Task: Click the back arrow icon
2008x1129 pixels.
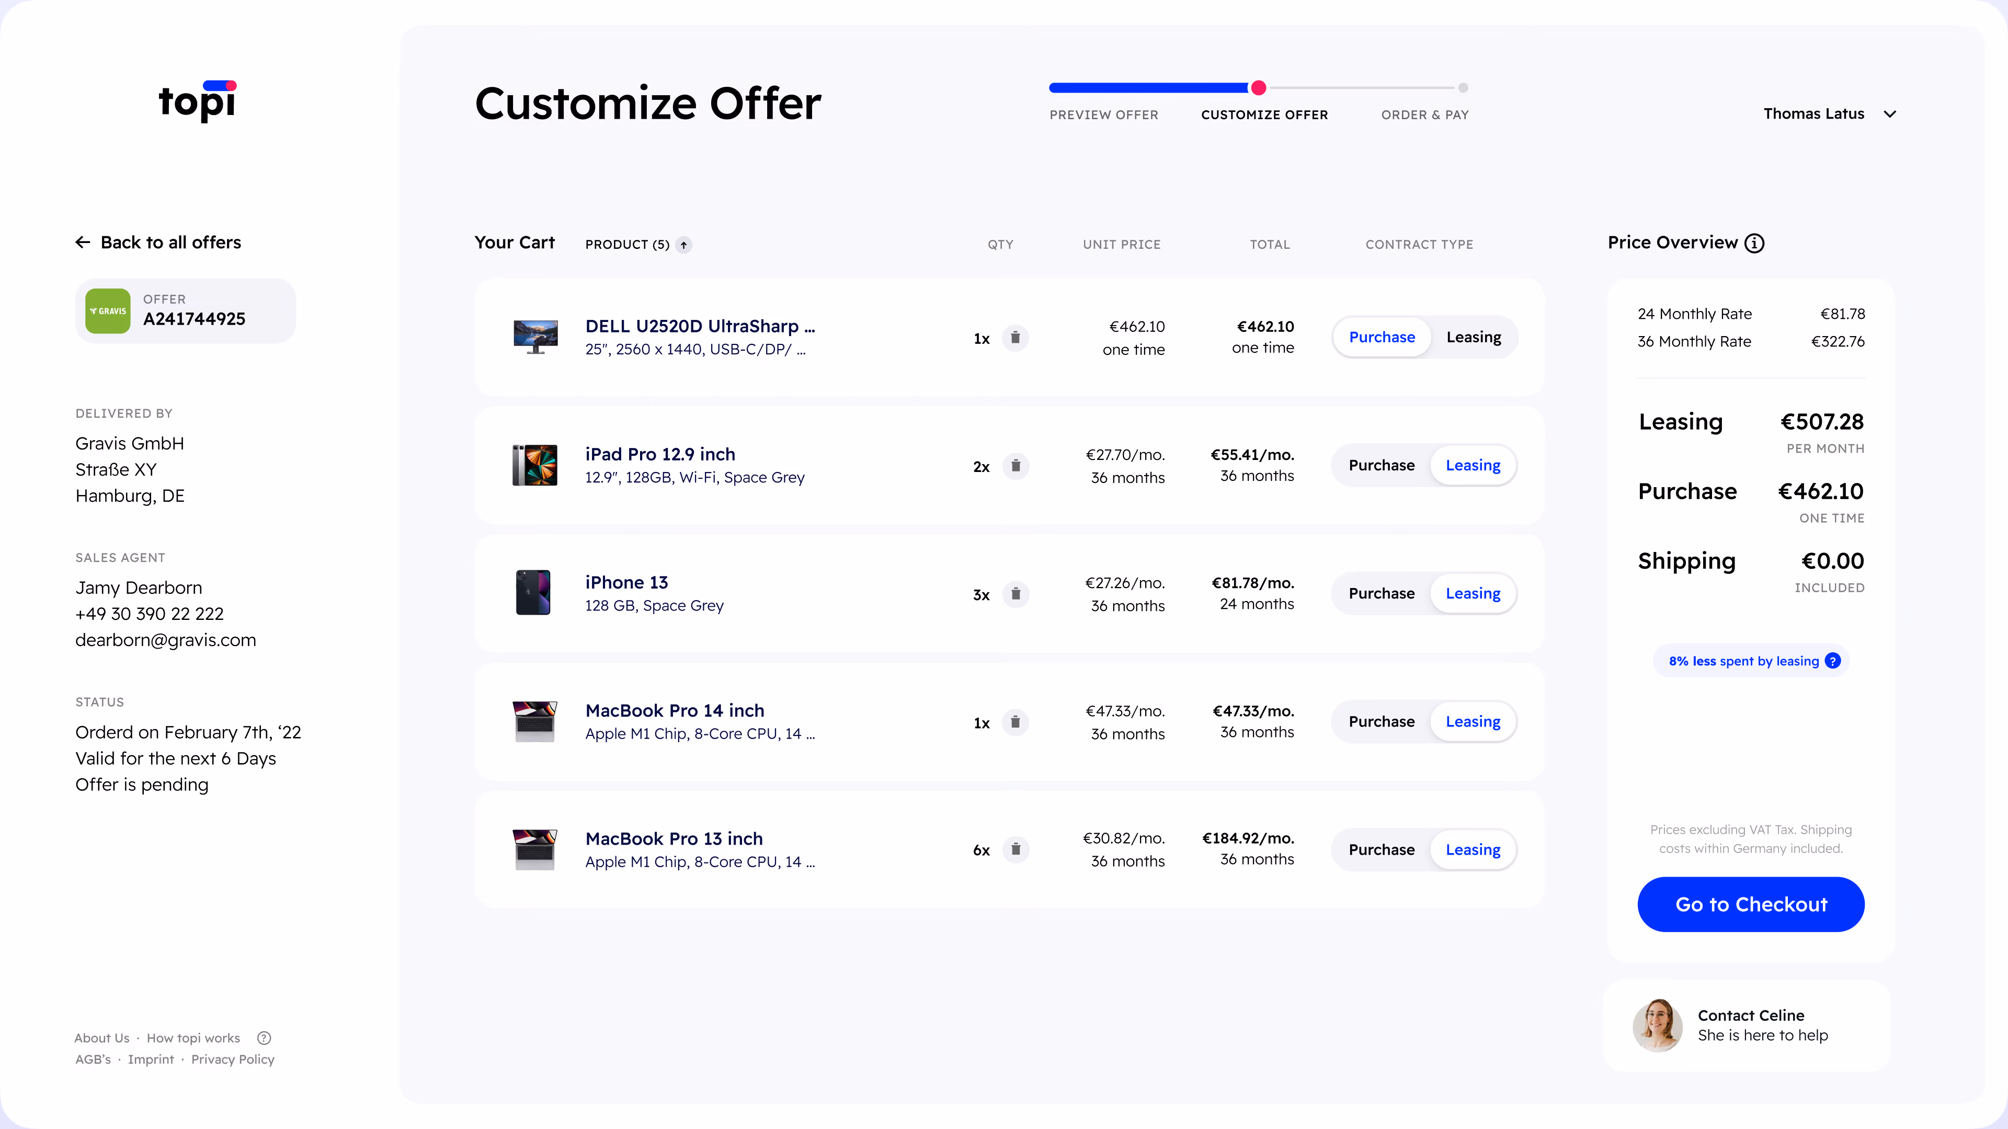Action: (83, 243)
